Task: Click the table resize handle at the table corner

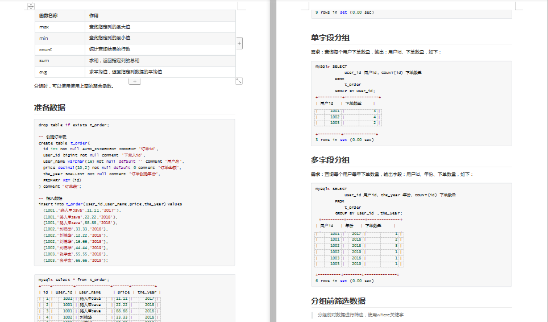Action: coord(239,81)
